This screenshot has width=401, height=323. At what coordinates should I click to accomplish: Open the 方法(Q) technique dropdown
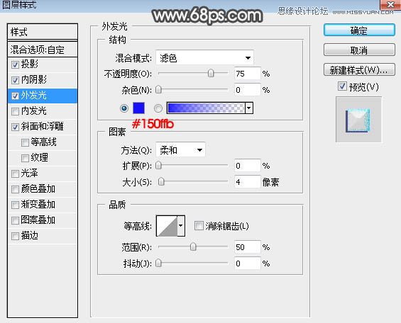click(x=180, y=150)
